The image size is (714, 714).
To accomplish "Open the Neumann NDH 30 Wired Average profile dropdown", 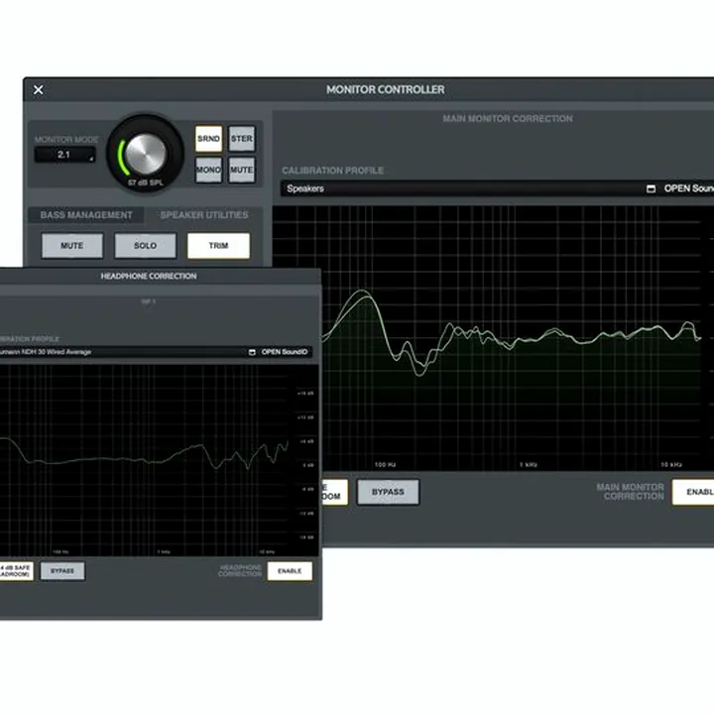I will 121,352.
